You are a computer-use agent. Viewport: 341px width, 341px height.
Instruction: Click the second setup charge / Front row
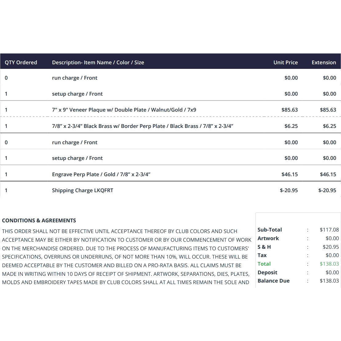pos(170,158)
